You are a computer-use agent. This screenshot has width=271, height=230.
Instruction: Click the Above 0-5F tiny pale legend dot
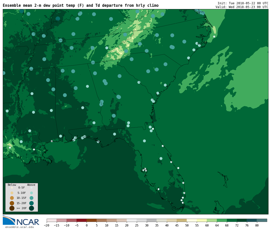[x=31, y=188]
